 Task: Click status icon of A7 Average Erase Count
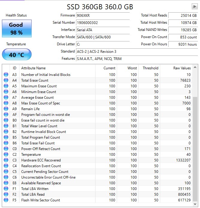tap(6, 97)
